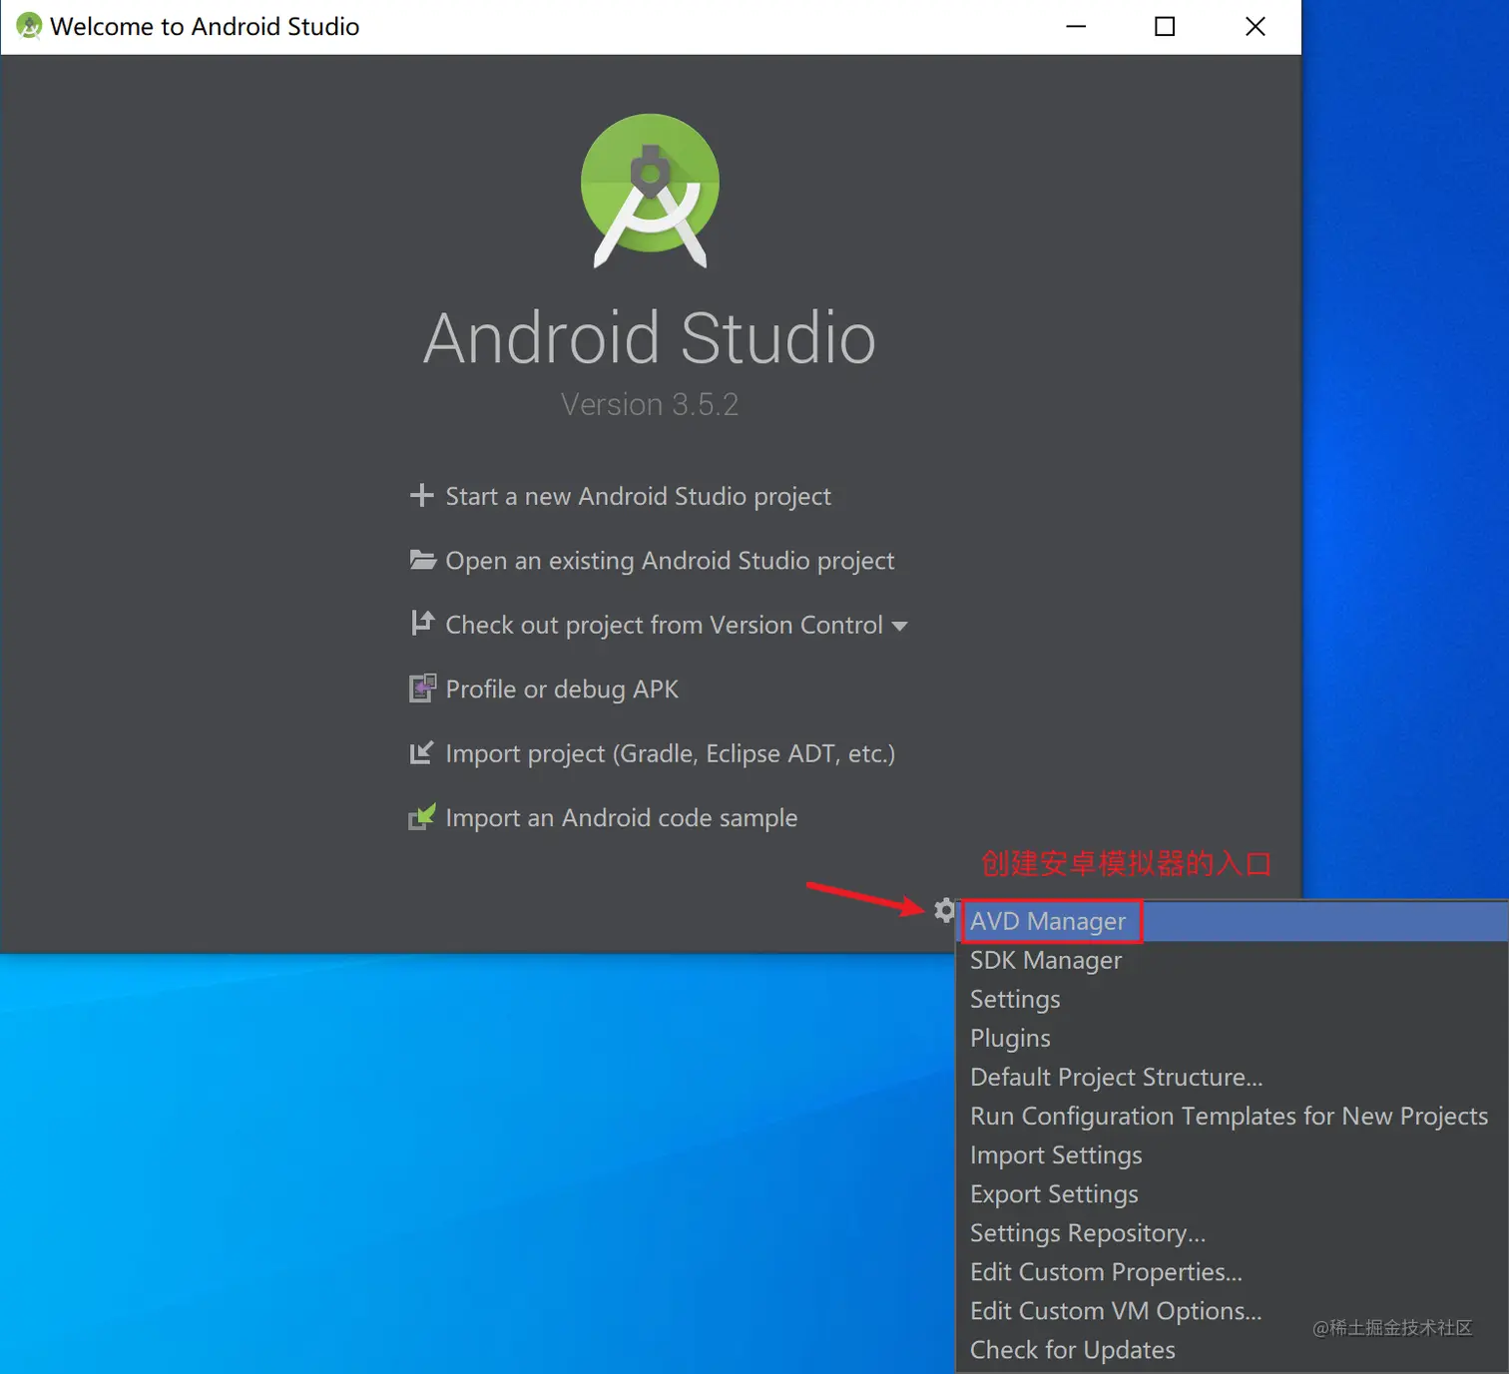Click the plus icon beside Start a new project
The image size is (1509, 1374).
pos(421,495)
